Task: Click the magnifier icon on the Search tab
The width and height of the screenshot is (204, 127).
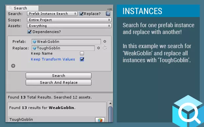Action: click(11, 8)
